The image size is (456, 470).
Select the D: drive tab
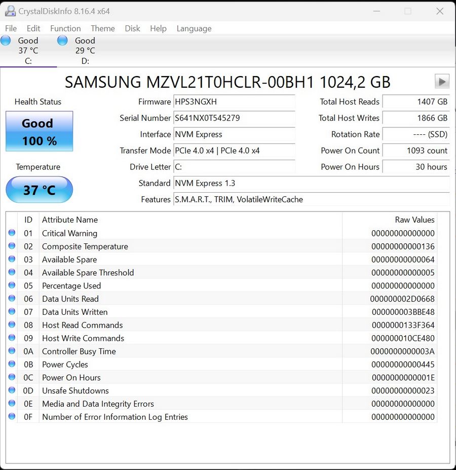(x=85, y=51)
